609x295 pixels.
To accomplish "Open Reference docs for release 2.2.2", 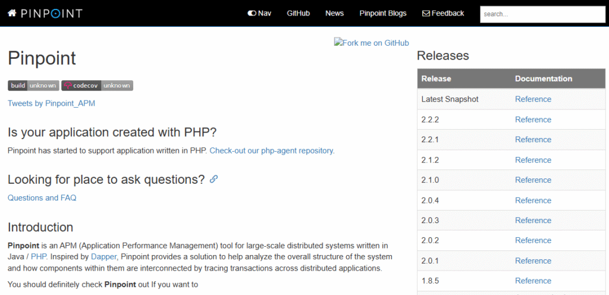I will pyautogui.click(x=533, y=120).
